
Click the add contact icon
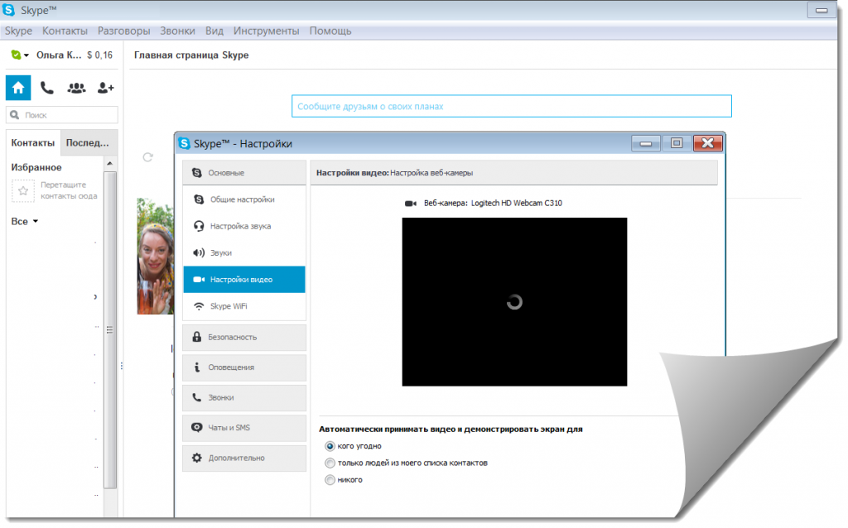[105, 88]
